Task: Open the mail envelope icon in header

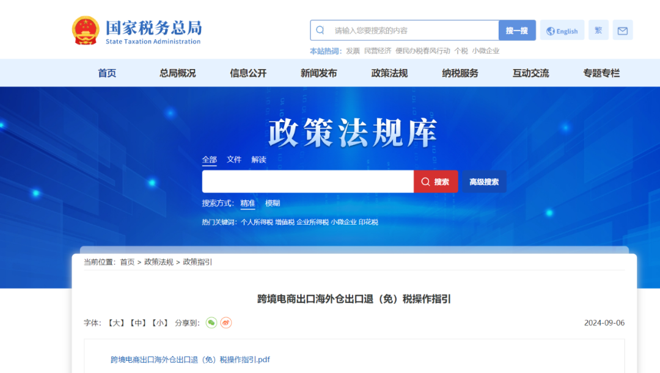Action: (623, 31)
